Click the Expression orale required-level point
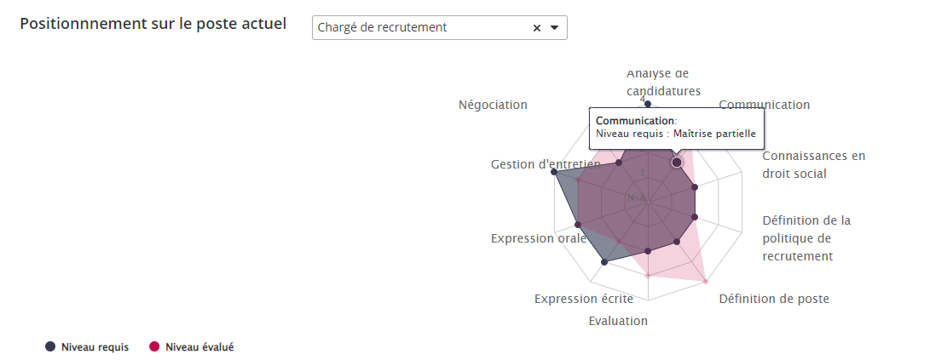Image resolution: width=947 pixels, height=360 pixels. point(578,225)
